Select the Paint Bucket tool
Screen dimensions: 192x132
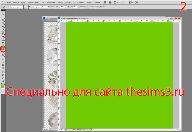coord(3,49)
